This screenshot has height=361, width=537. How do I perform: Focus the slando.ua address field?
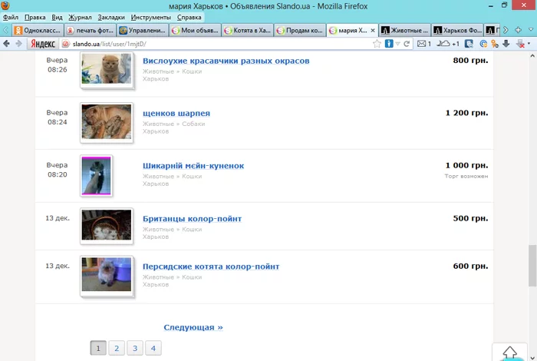tap(219, 44)
